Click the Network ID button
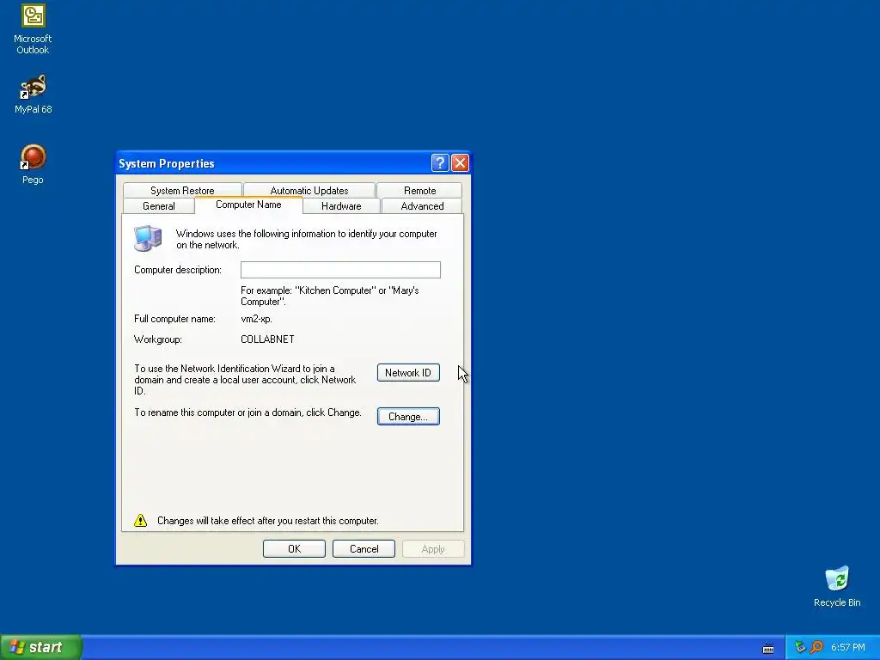 click(x=408, y=373)
